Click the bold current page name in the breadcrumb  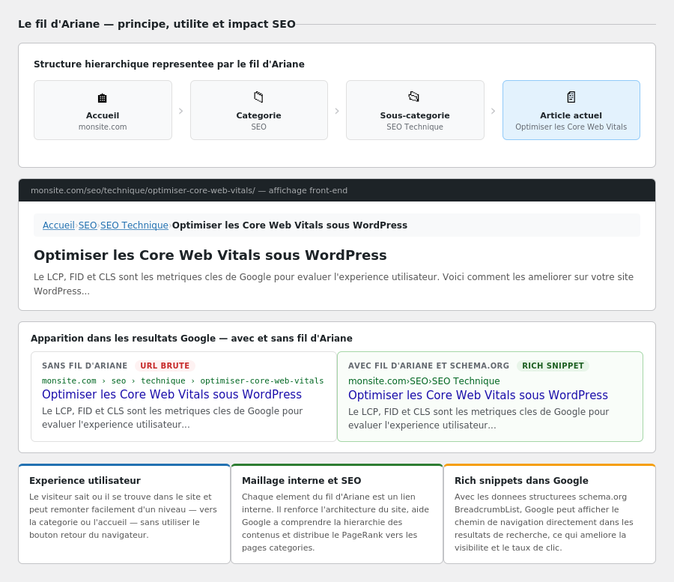(x=290, y=225)
